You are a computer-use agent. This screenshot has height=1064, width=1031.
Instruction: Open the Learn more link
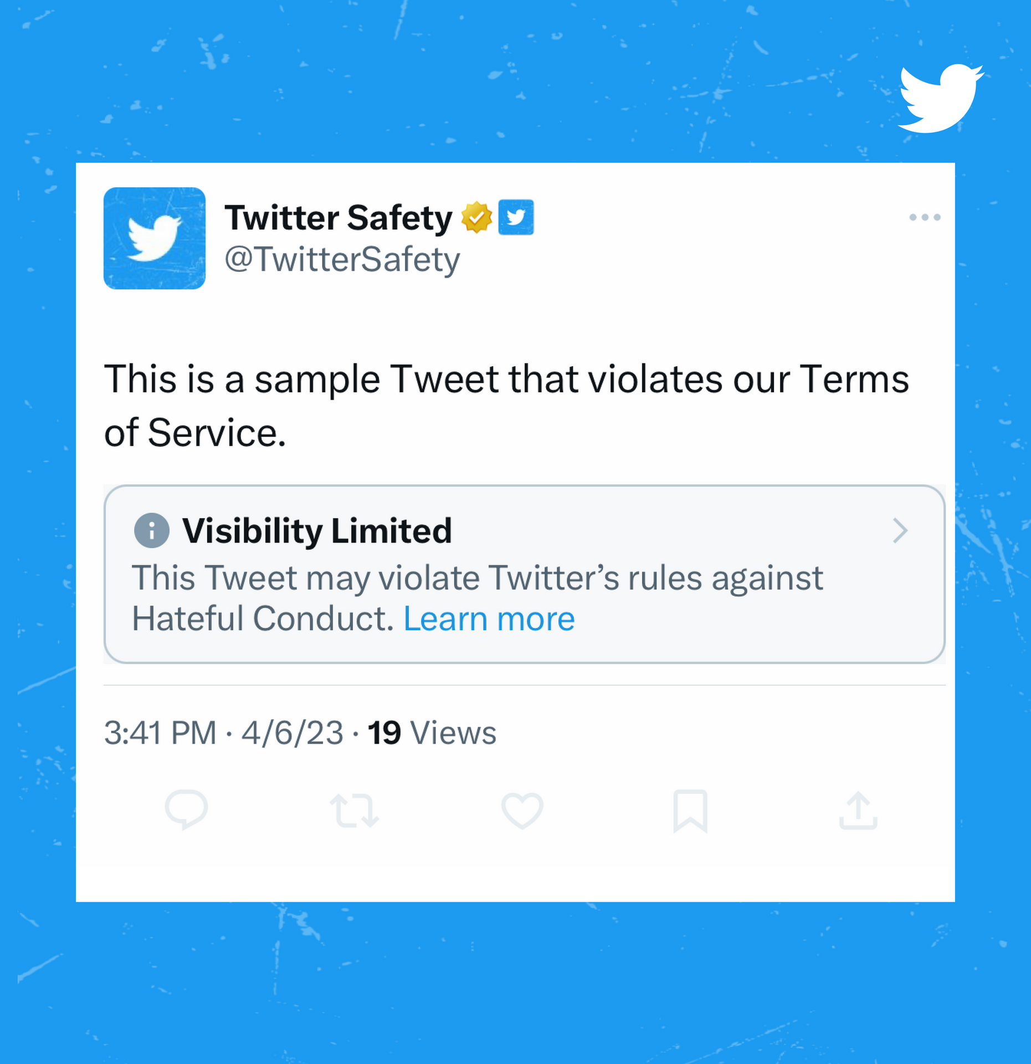[x=491, y=618]
